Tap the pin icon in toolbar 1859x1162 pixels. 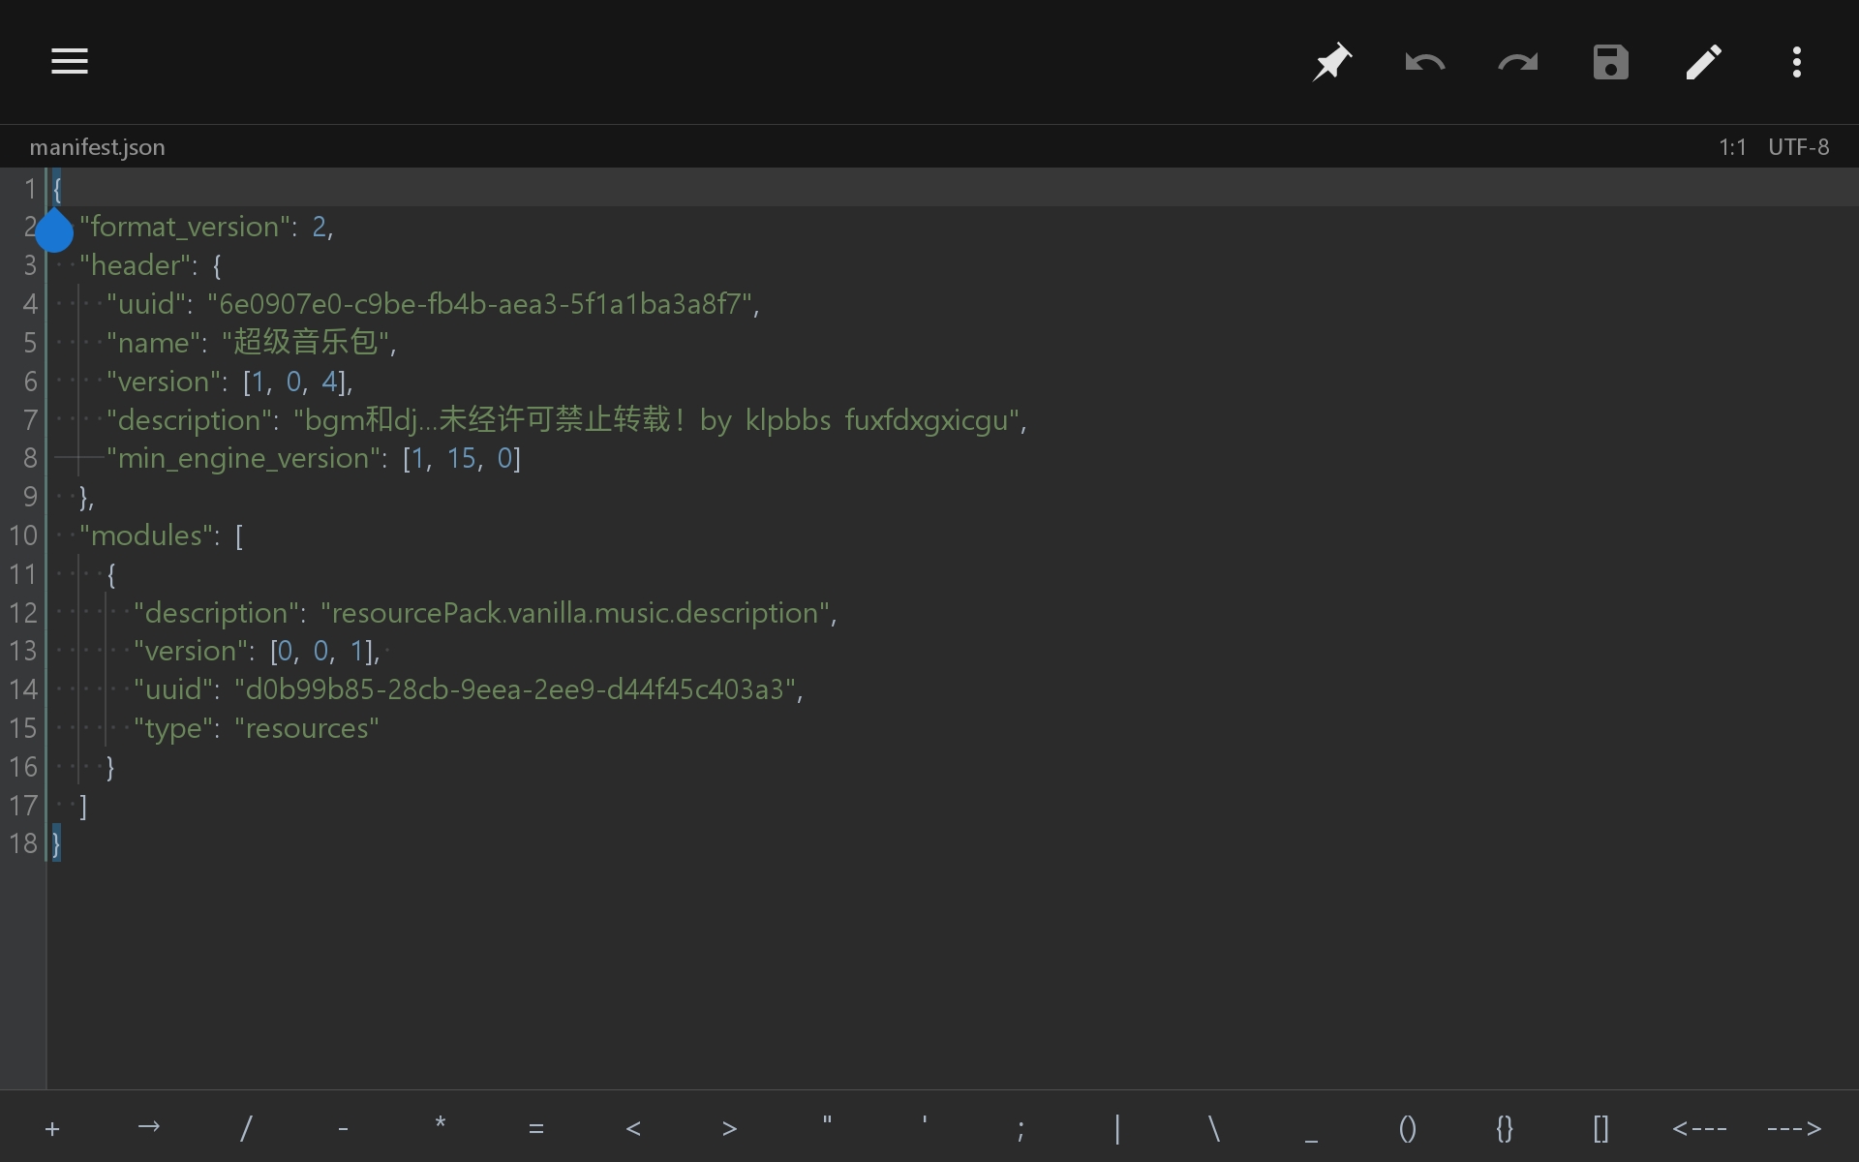(x=1332, y=62)
